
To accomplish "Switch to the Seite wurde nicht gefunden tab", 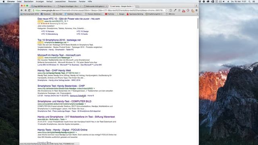I will (x=96, y=6).
